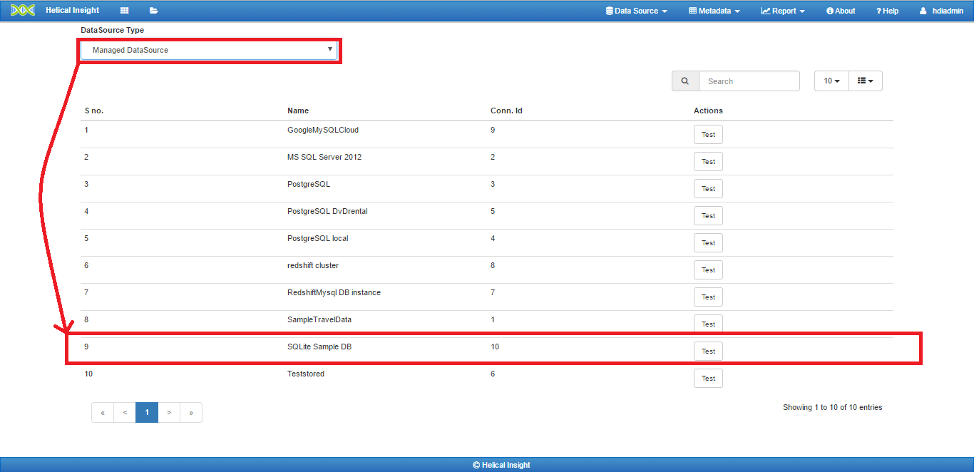Screen dimensions: 974x472
Task: Click the Helical Insight logo icon
Action: 23,11
